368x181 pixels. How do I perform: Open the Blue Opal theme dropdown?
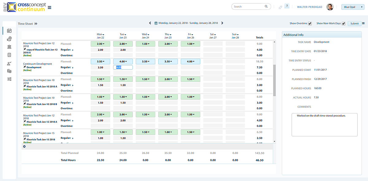(x=352, y=7)
